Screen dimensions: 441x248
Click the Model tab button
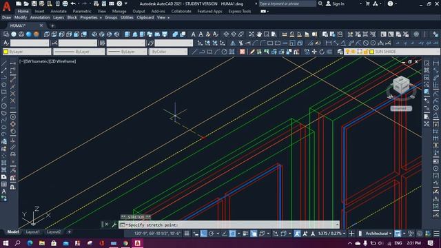point(13,232)
